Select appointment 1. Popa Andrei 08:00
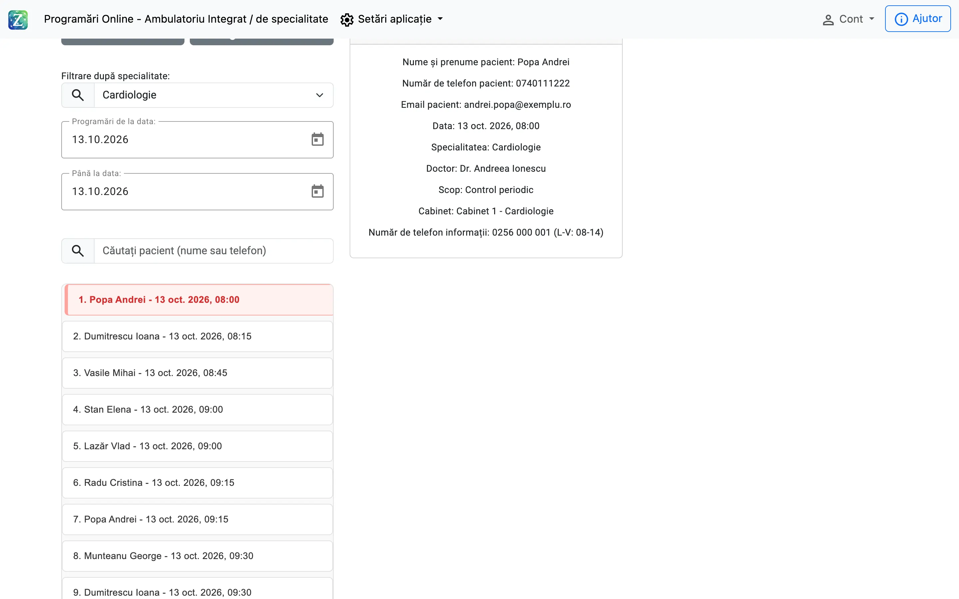959x599 pixels. point(198,300)
